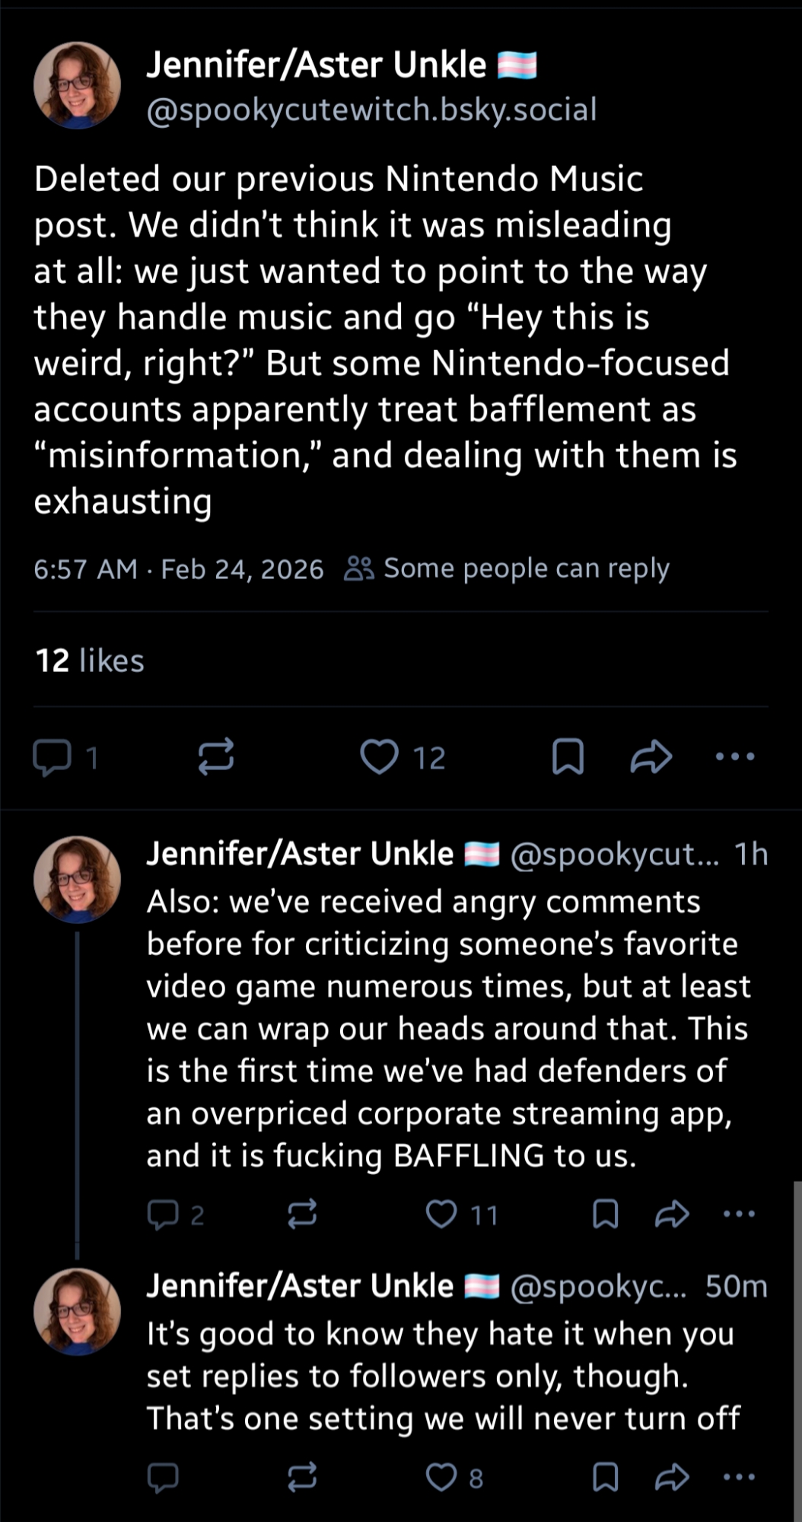The height and width of the screenshot is (1522, 802).
Task: Open the @spookycutewitch.bsky.social profile handle
Action: pyautogui.click(x=371, y=110)
